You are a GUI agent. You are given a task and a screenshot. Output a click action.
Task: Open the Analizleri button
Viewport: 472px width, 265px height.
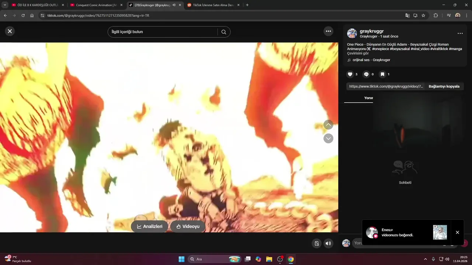click(149, 226)
